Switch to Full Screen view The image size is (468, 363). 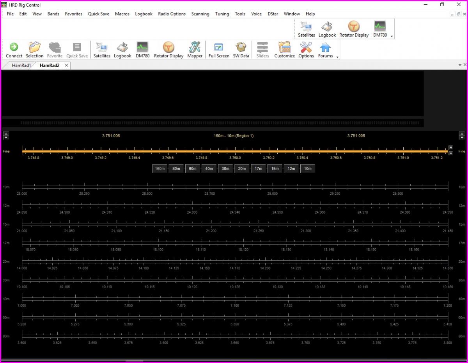219,48
